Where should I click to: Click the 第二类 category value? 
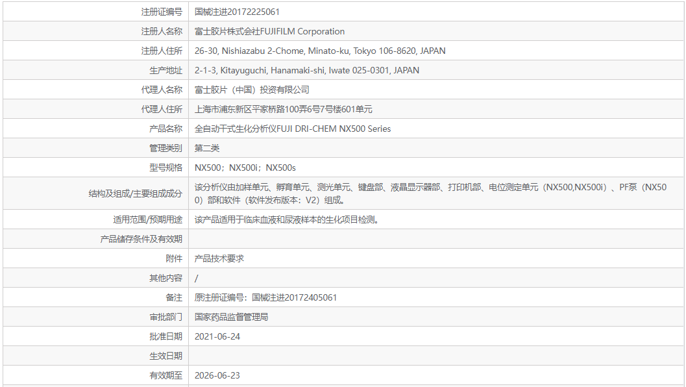pos(207,149)
